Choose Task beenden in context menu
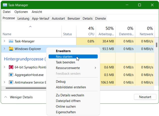 coord(73,62)
